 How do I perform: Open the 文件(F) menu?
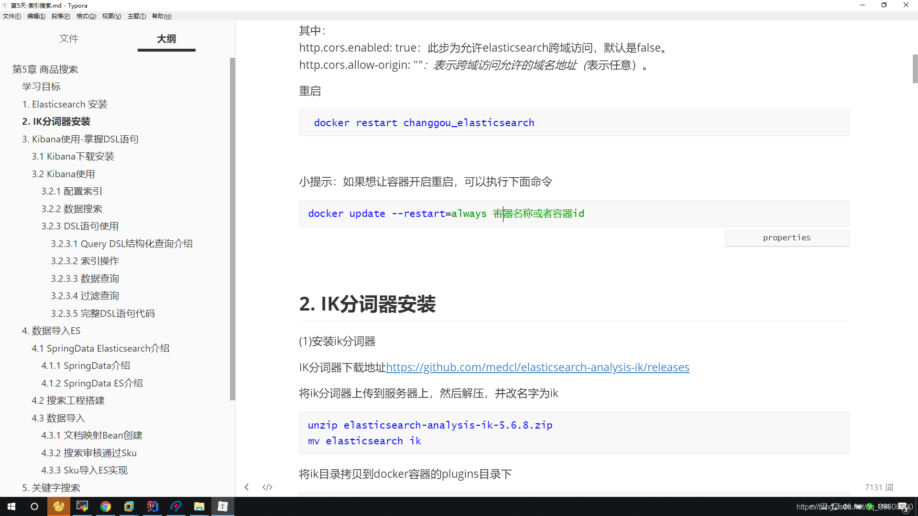[12, 16]
